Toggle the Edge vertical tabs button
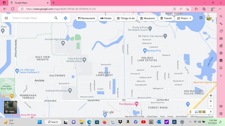The width and height of the screenshot is (225, 126). pyautogui.click(x=4, y=3)
